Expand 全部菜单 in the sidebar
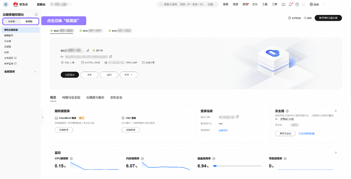351x179 pixels. 20,72
